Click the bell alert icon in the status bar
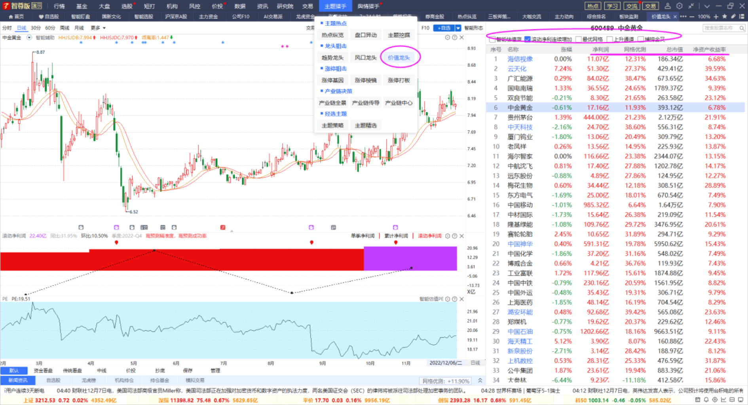The height and width of the screenshot is (405, 748). tap(706, 400)
